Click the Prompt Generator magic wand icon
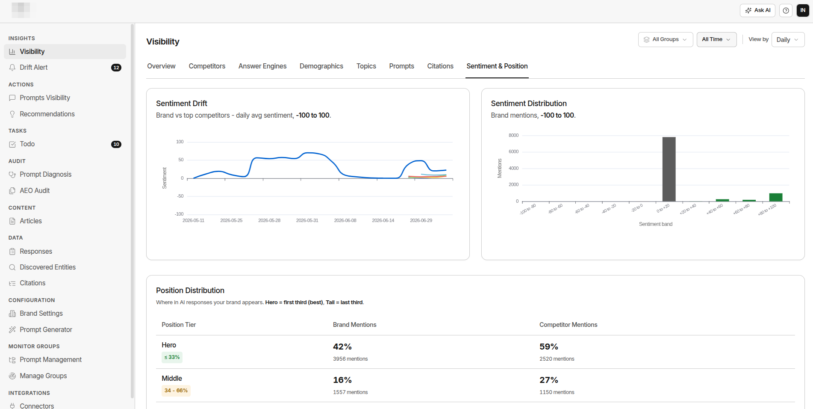The image size is (813, 409). click(12, 330)
